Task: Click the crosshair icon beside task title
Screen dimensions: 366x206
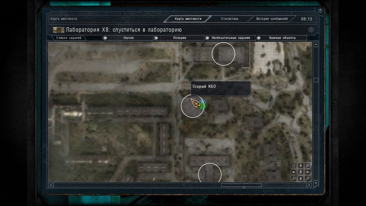Action: point(311,30)
